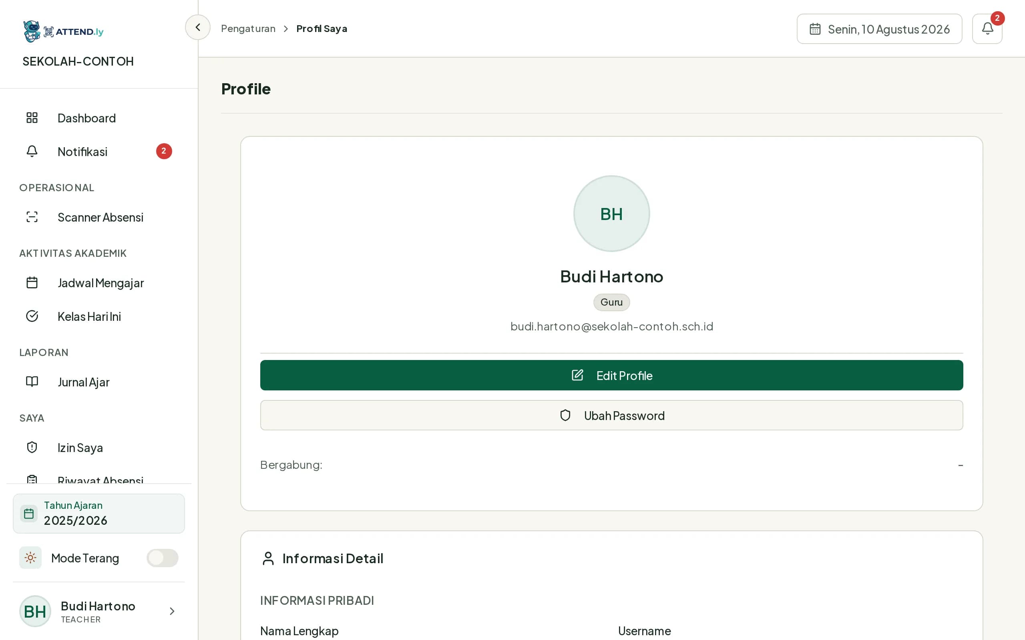This screenshot has height=640, width=1025.
Task: Click the ATTEND.ly robot logo
Action: tap(32, 31)
